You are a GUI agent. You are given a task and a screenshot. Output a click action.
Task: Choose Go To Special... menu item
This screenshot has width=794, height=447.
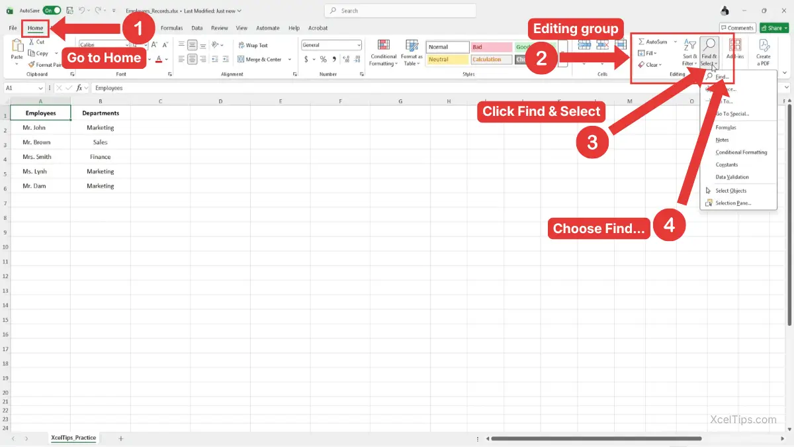tap(738, 114)
